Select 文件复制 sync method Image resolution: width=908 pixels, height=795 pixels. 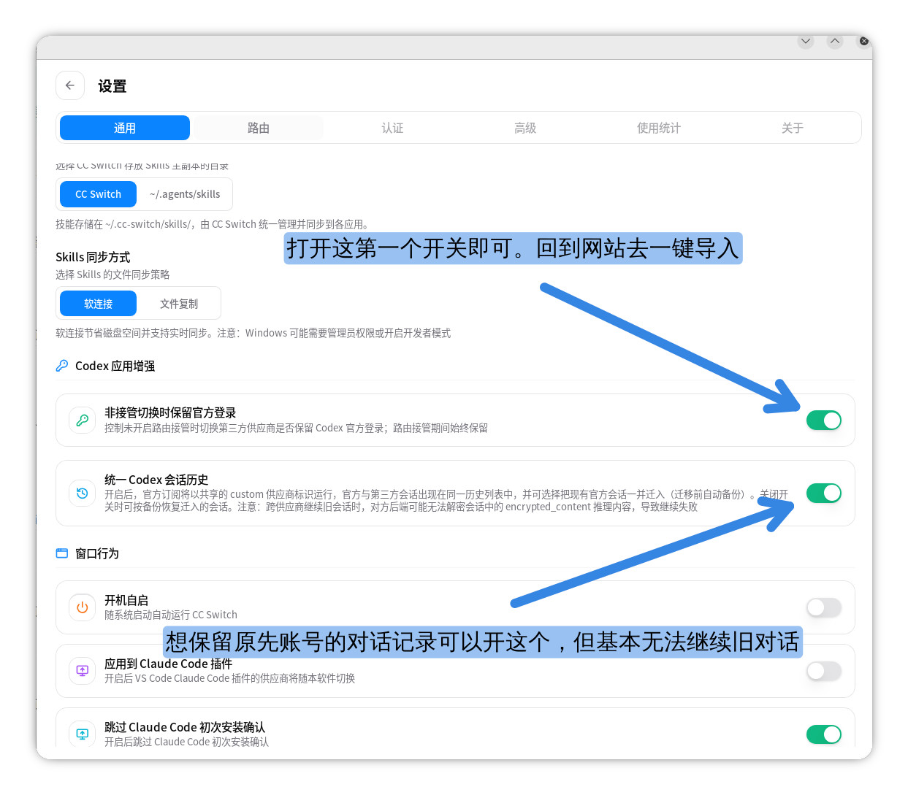179,304
